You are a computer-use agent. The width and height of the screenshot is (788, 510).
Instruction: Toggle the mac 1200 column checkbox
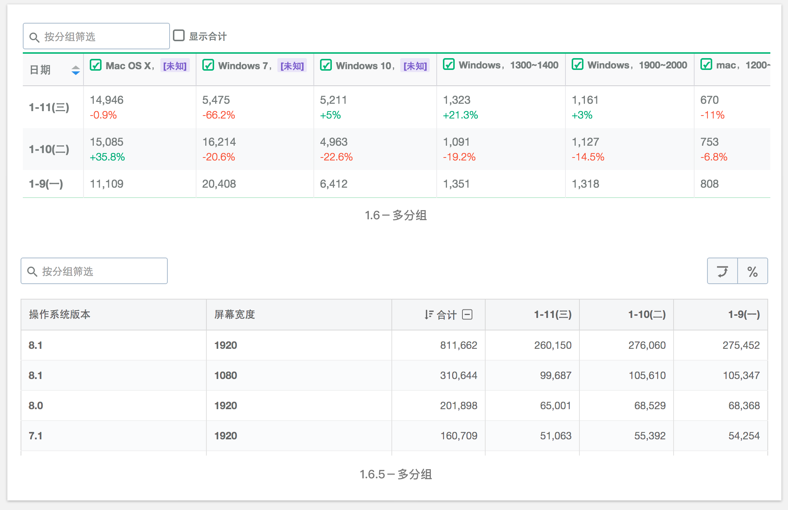click(706, 64)
